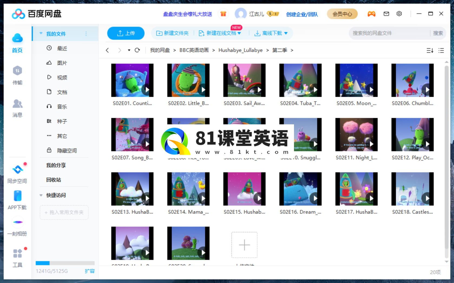Open the 首页 home cloud icon
Screen dimensions: 454x283
click(x=17, y=38)
